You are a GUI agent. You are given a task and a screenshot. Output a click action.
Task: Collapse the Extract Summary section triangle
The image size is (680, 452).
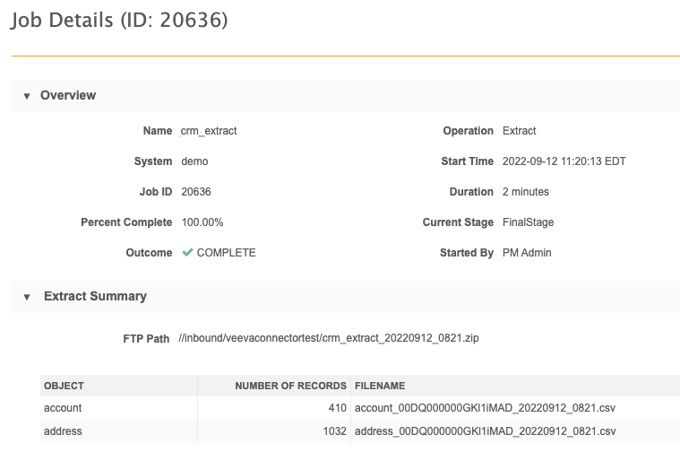tap(27, 297)
